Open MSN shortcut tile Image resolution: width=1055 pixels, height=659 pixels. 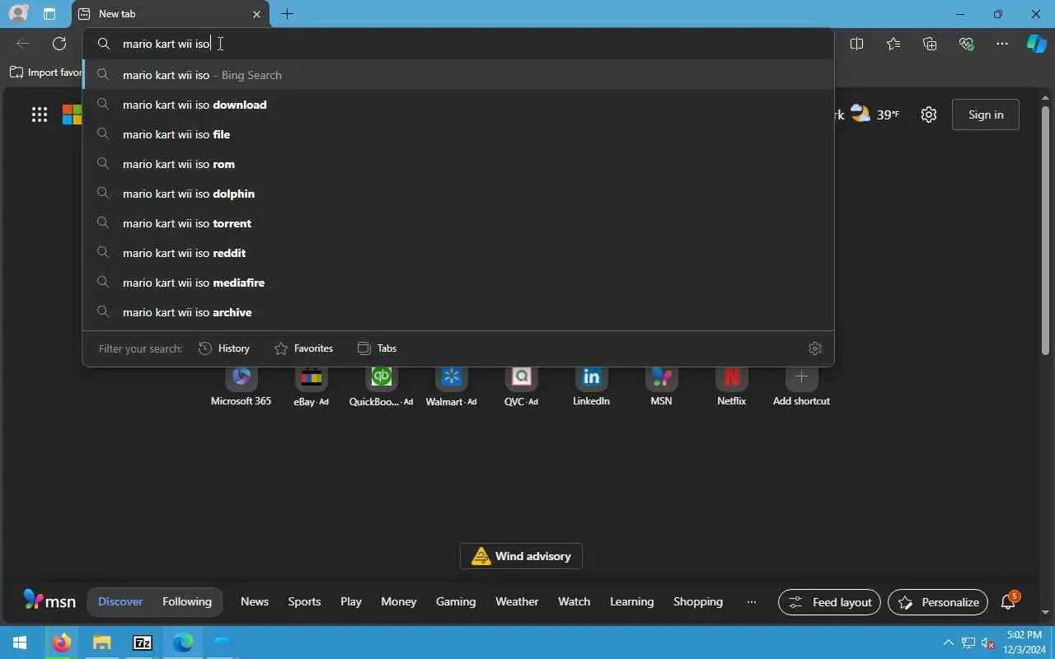(x=661, y=387)
